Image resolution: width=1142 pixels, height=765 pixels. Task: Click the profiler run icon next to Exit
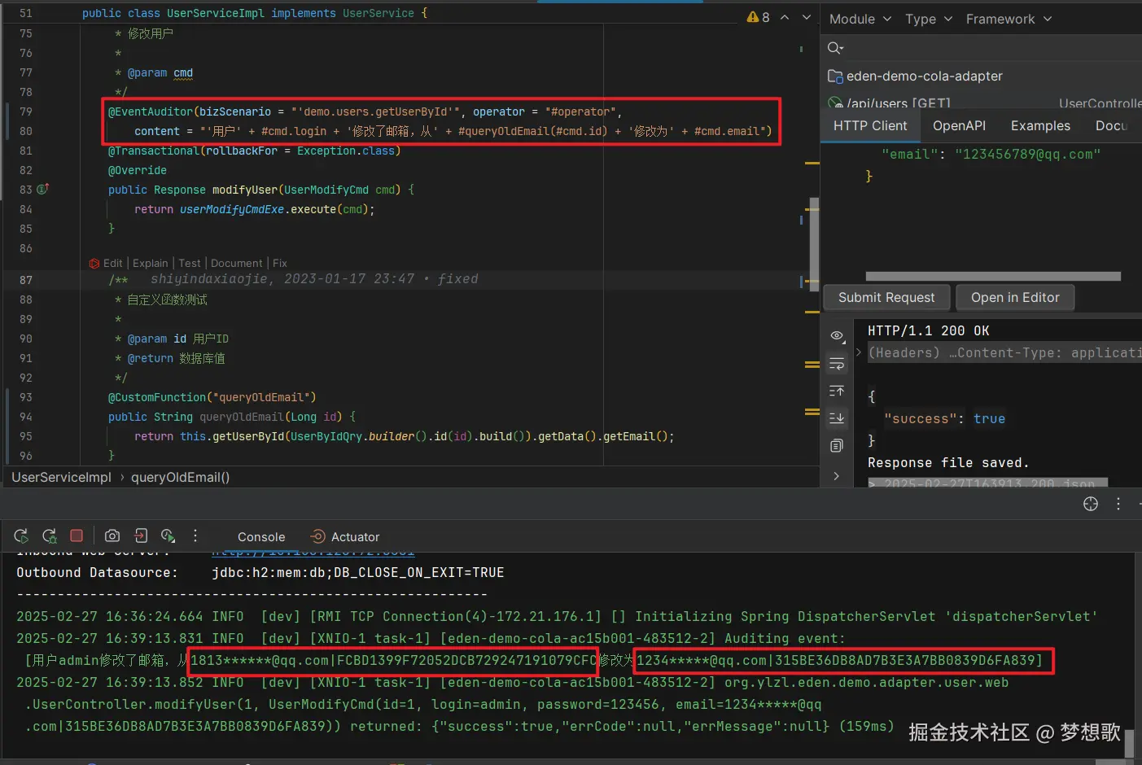point(168,535)
